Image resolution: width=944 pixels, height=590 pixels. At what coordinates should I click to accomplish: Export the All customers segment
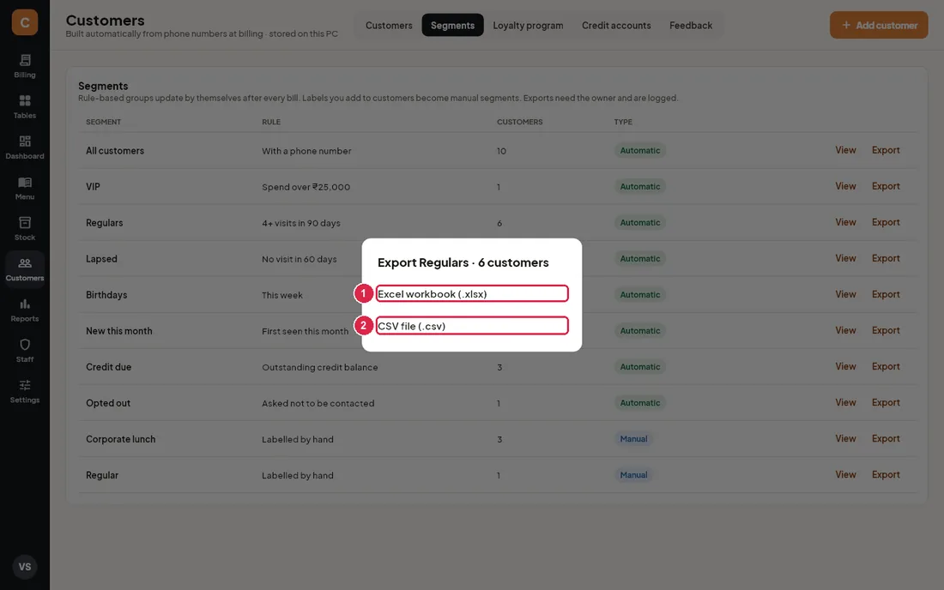886,150
